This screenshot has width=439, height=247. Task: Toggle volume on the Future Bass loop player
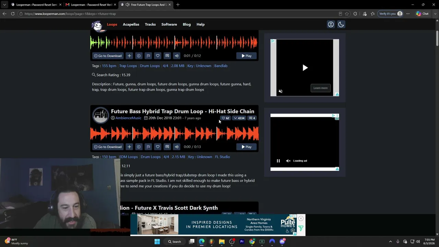(177, 146)
